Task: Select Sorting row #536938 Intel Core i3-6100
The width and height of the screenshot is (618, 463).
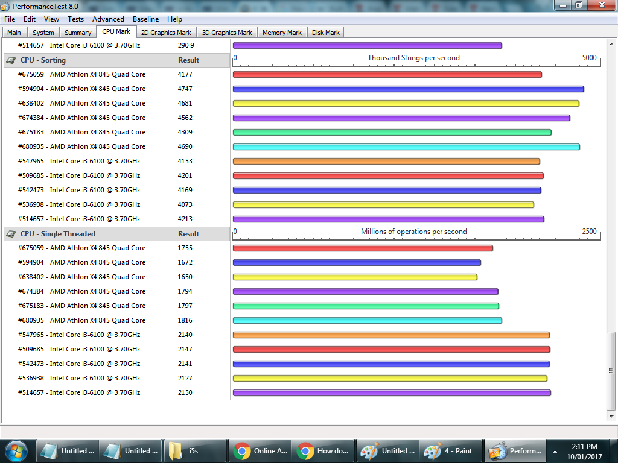Action: pyautogui.click(x=79, y=204)
